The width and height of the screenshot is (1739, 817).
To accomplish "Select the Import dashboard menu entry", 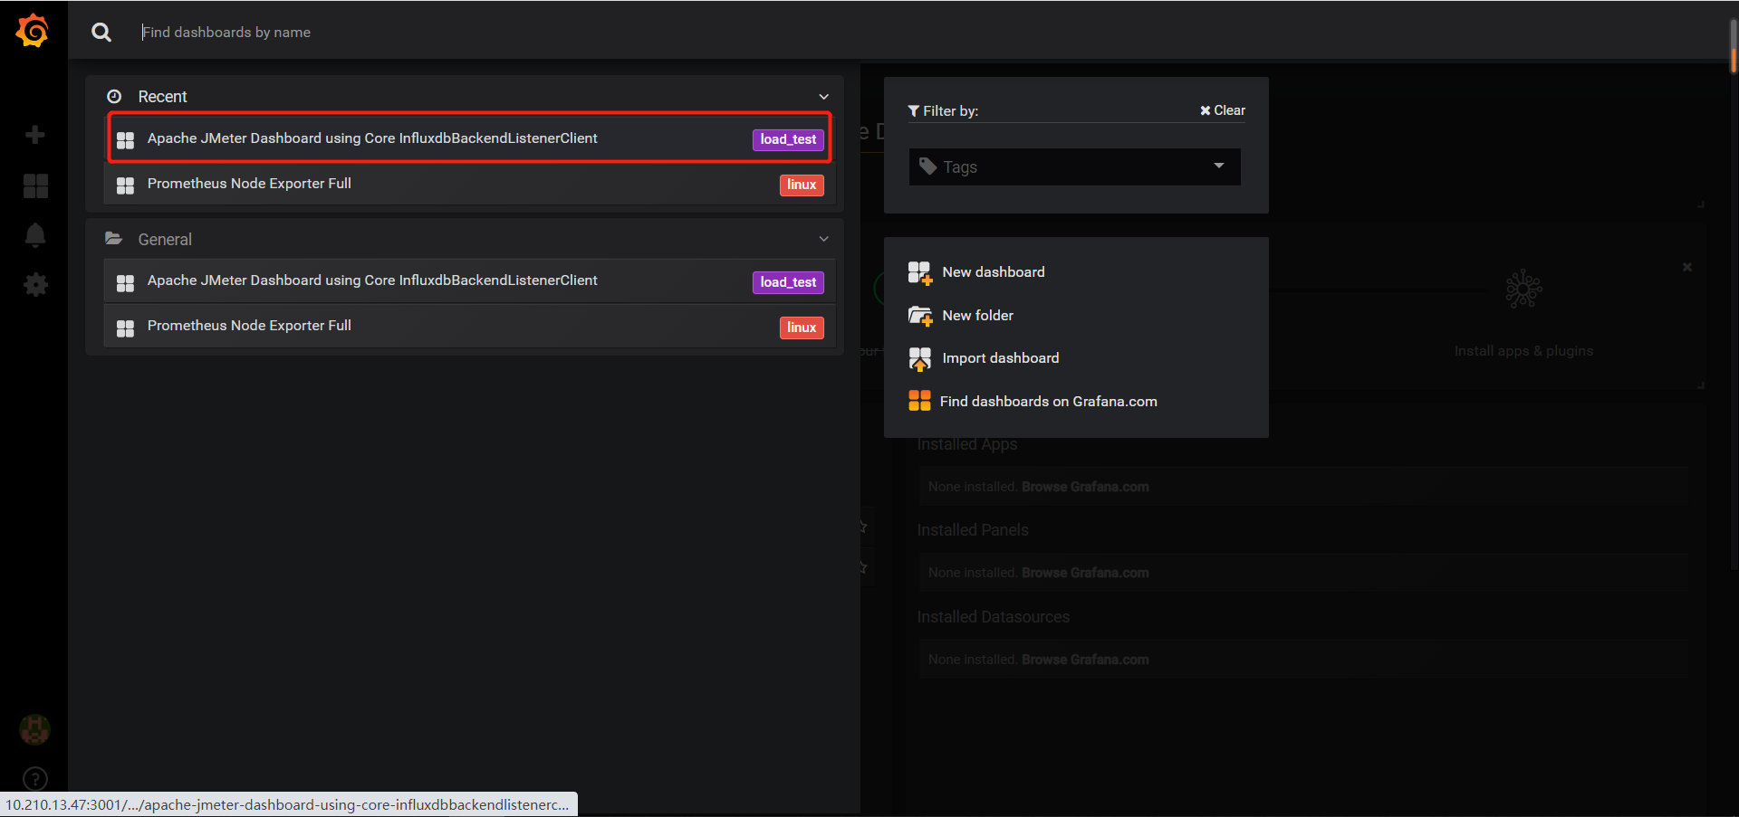I will [x=1001, y=358].
